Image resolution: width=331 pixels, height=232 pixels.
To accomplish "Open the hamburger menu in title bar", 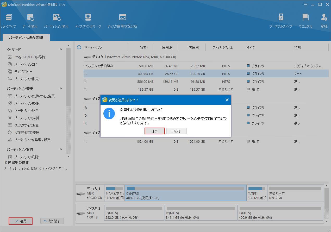I will [x=305, y=4].
